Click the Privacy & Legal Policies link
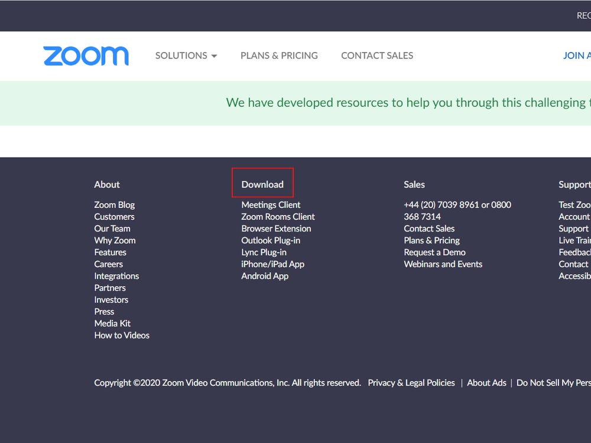591x443 pixels. click(411, 383)
